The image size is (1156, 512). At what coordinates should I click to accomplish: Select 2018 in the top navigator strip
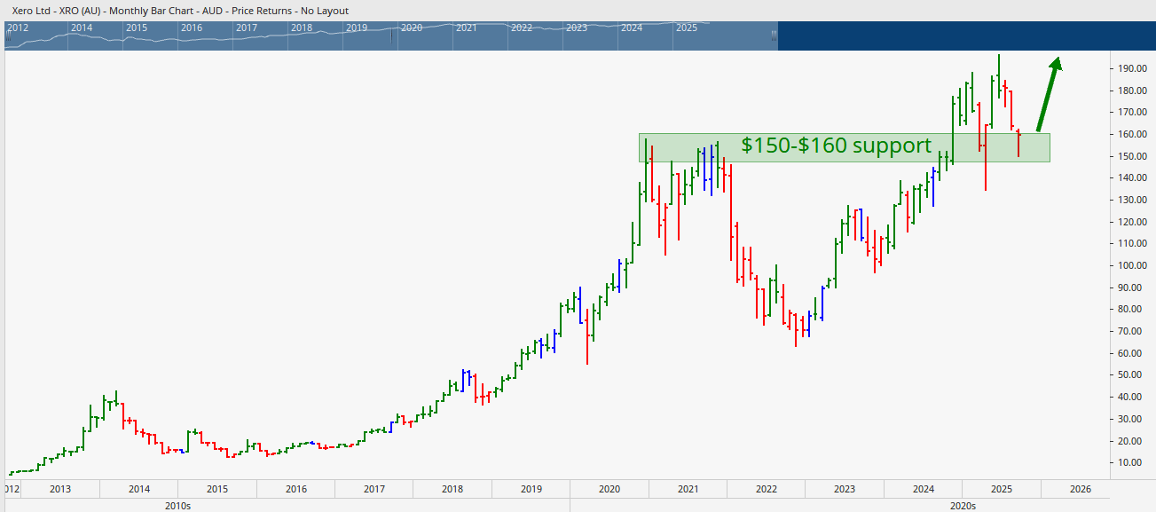click(302, 28)
